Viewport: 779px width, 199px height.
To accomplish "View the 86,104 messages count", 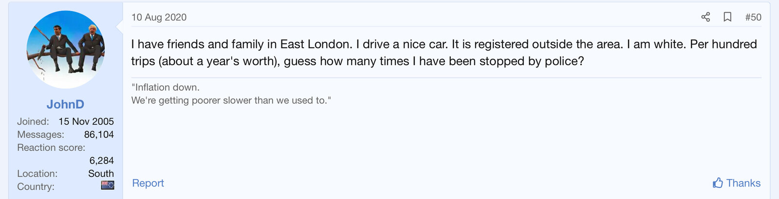I will (99, 134).
